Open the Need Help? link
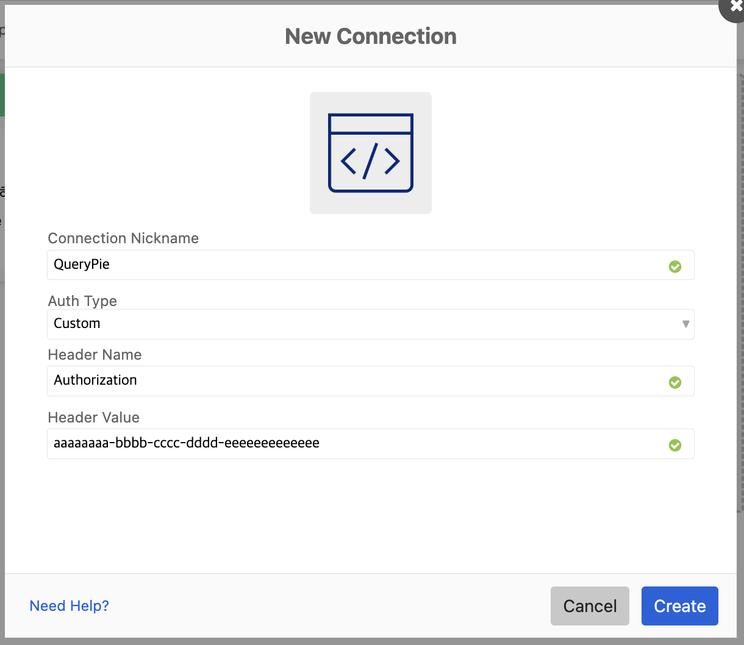This screenshot has width=744, height=645. click(70, 606)
